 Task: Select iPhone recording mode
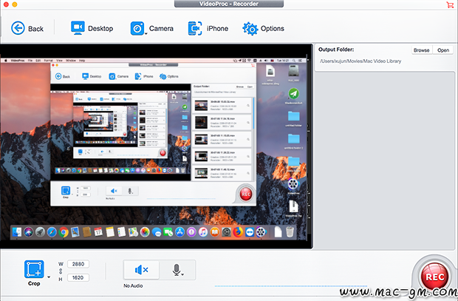(208, 28)
